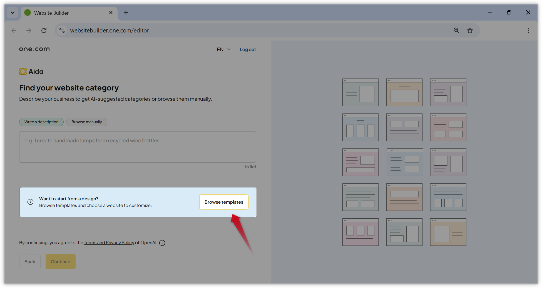Open the EN language dropdown

click(223, 49)
